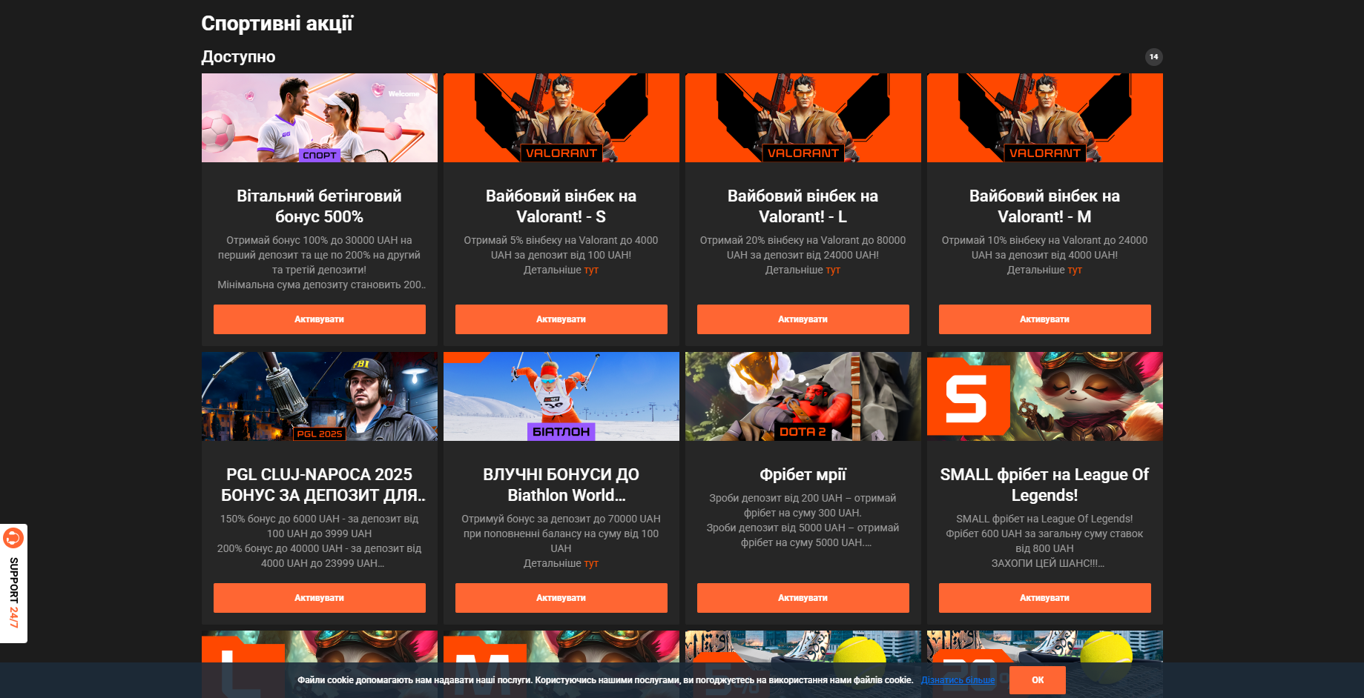Open the DOTA 2 banner image
1364x698 pixels.
pyautogui.click(x=803, y=396)
